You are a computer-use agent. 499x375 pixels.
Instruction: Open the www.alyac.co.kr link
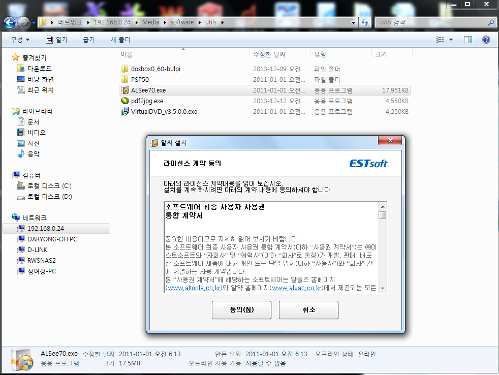pos(297,288)
